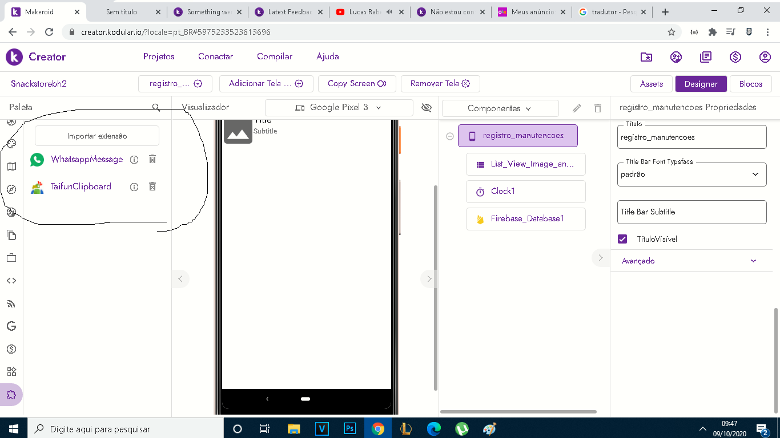Click the Title Bar Subtitle input field

point(691,212)
